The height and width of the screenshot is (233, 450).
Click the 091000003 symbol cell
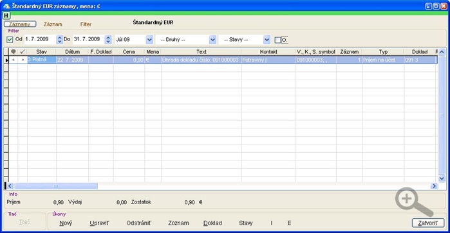pyautogui.click(x=316, y=60)
